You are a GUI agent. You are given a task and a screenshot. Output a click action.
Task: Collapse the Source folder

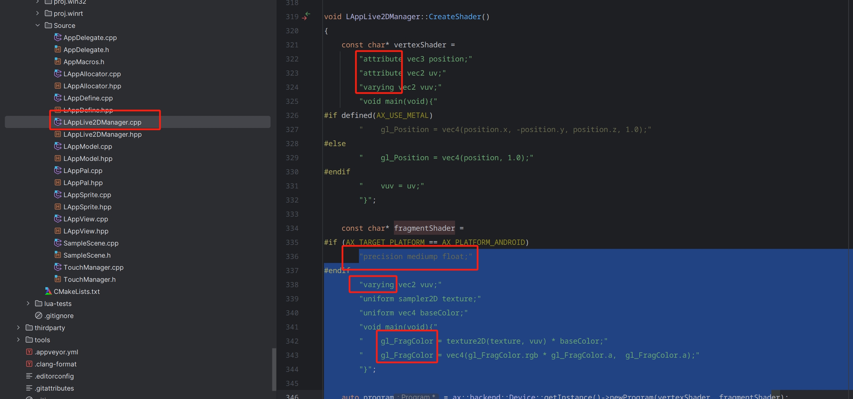pos(38,25)
